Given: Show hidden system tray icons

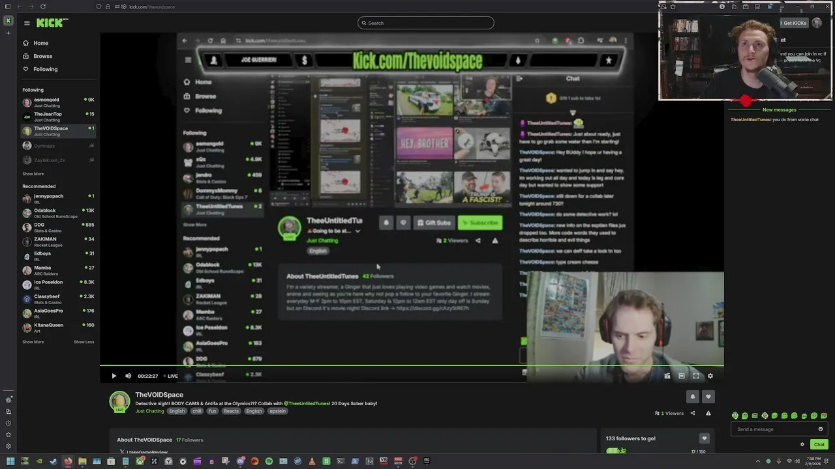Looking at the screenshot, I should point(758,461).
